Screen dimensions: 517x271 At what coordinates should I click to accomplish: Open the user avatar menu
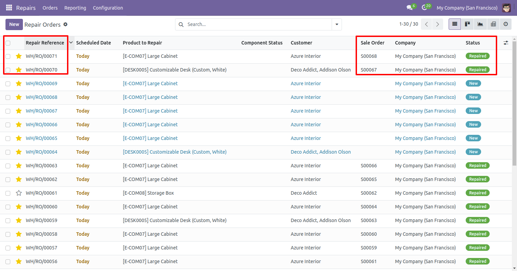coord(506,8)
